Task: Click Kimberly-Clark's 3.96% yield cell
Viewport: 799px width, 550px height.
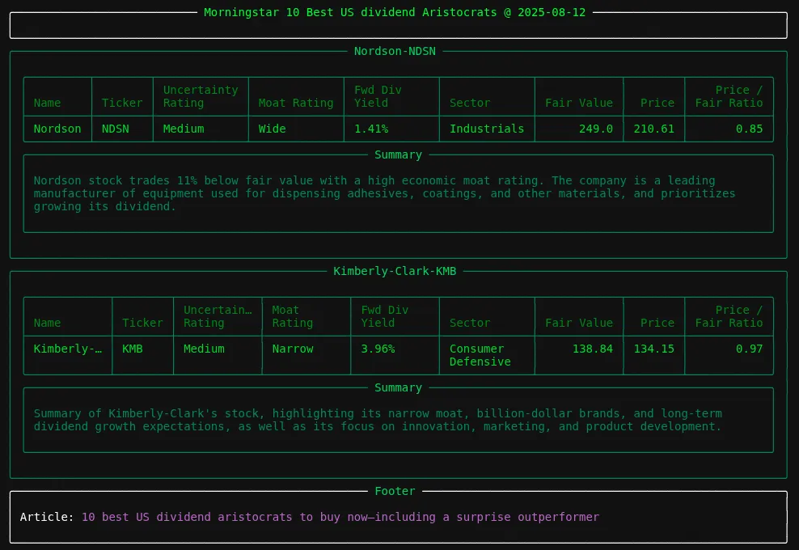Action: pyautogui.click(x=377, y=349)
